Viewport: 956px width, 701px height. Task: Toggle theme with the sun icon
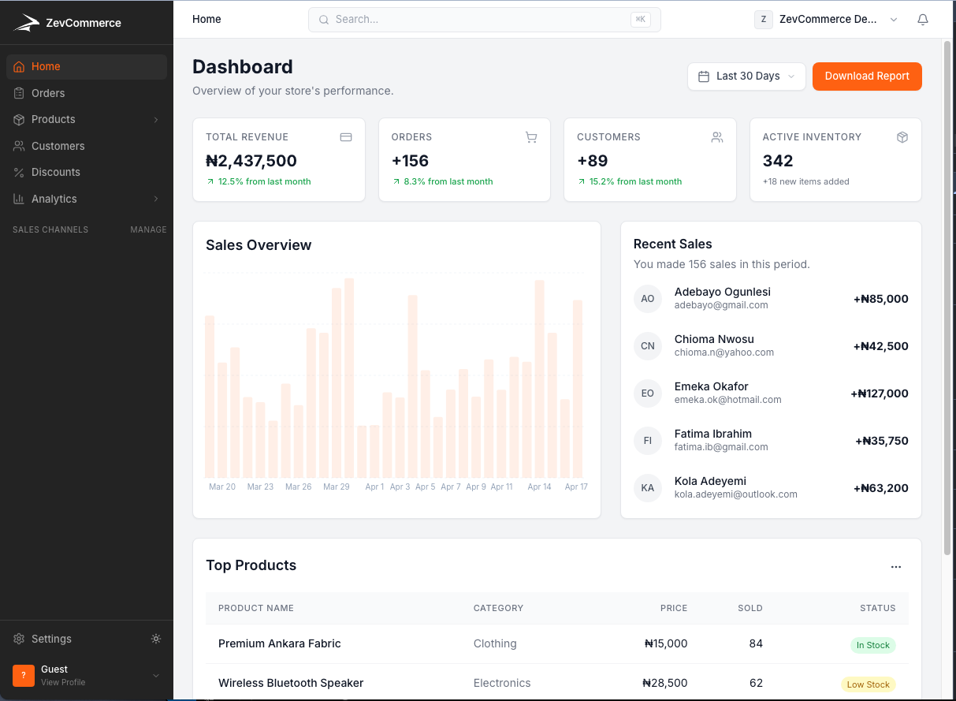click(x=156, y=639)
